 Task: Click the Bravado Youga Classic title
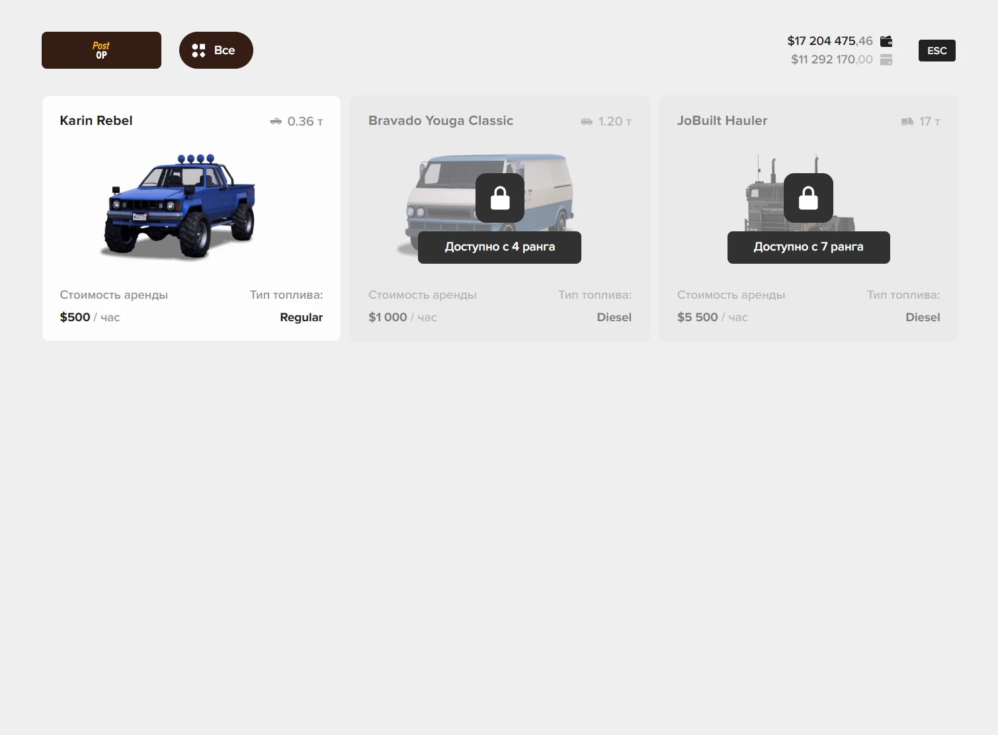440,121
